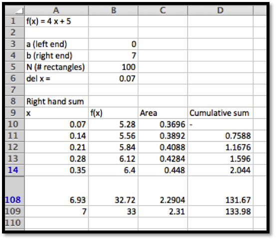Select column C header
This screenshot has height=240, width=276.
click(163, 10)
